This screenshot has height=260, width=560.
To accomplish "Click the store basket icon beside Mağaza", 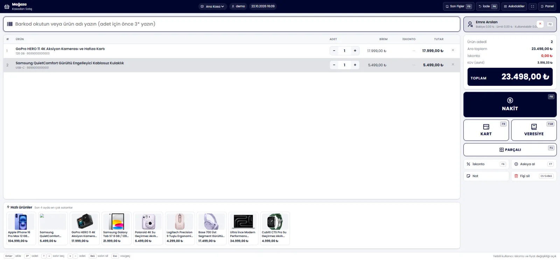I will pos(7,6).
